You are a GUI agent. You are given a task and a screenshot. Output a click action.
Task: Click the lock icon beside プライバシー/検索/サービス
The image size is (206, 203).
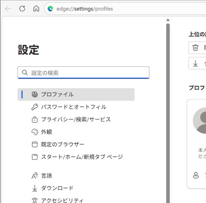click(x=35, y=120)
